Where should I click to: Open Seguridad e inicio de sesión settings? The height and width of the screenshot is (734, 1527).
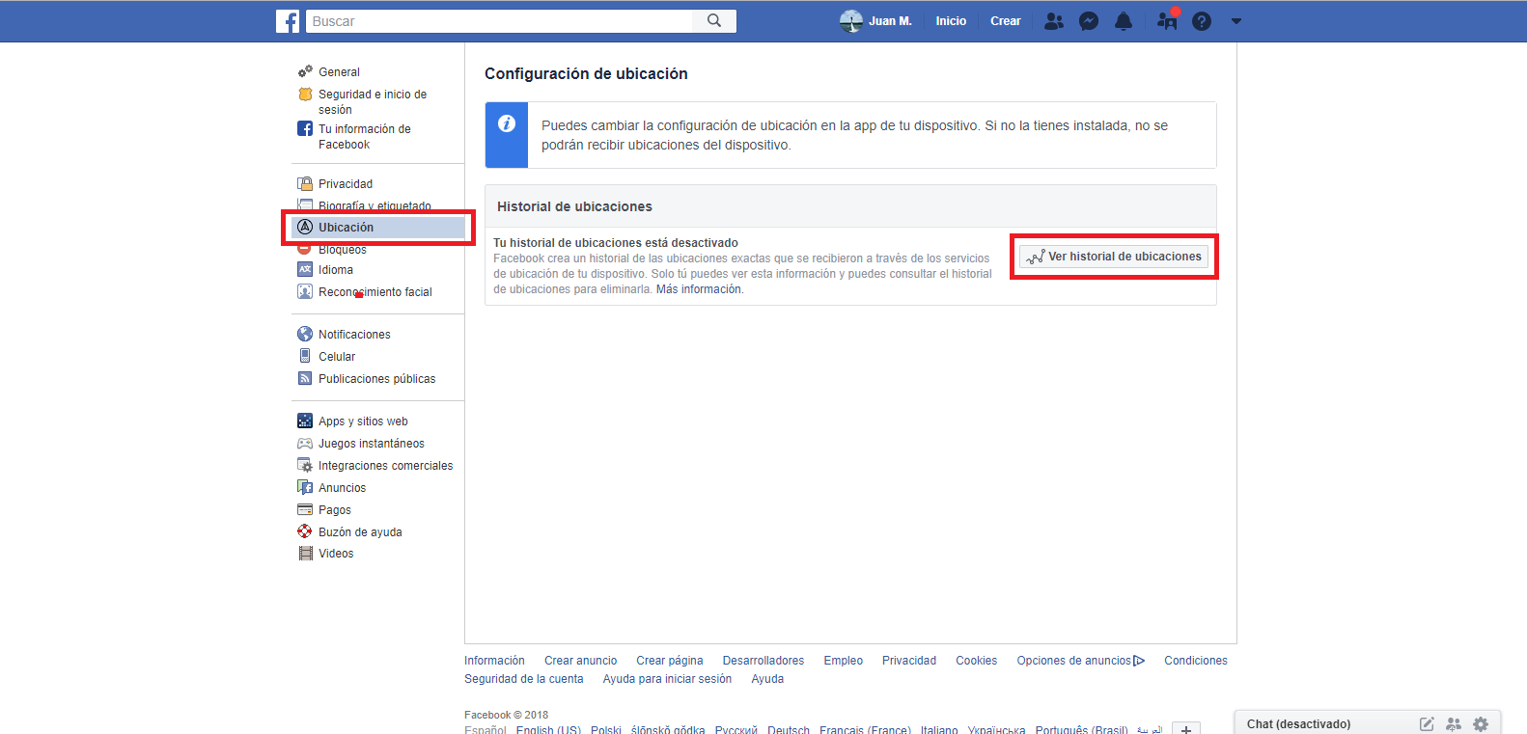tap(373, 102)
